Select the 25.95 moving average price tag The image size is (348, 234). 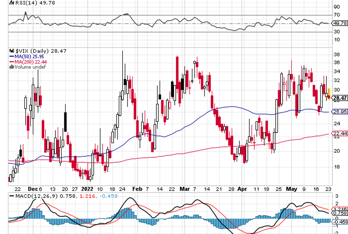341,111
